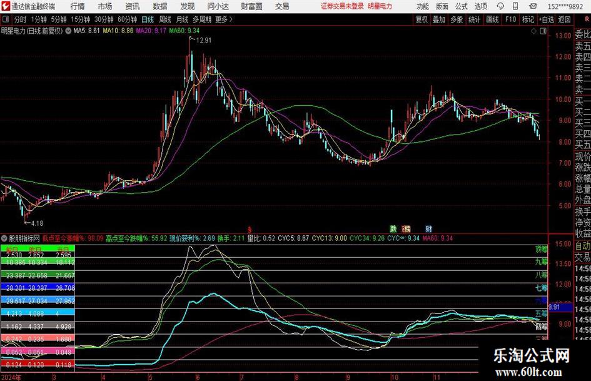This screenshot has height=381, width=591.
Task: Click the MA60: 9.34 label above main chart
Action: pos(184,31)
